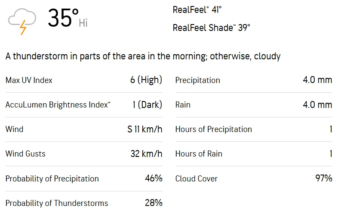Image resolution: width=338 pixels, height=221 pixels.
Task: Click the 1 (Dark) brightness value
Action: coord(147,104)
